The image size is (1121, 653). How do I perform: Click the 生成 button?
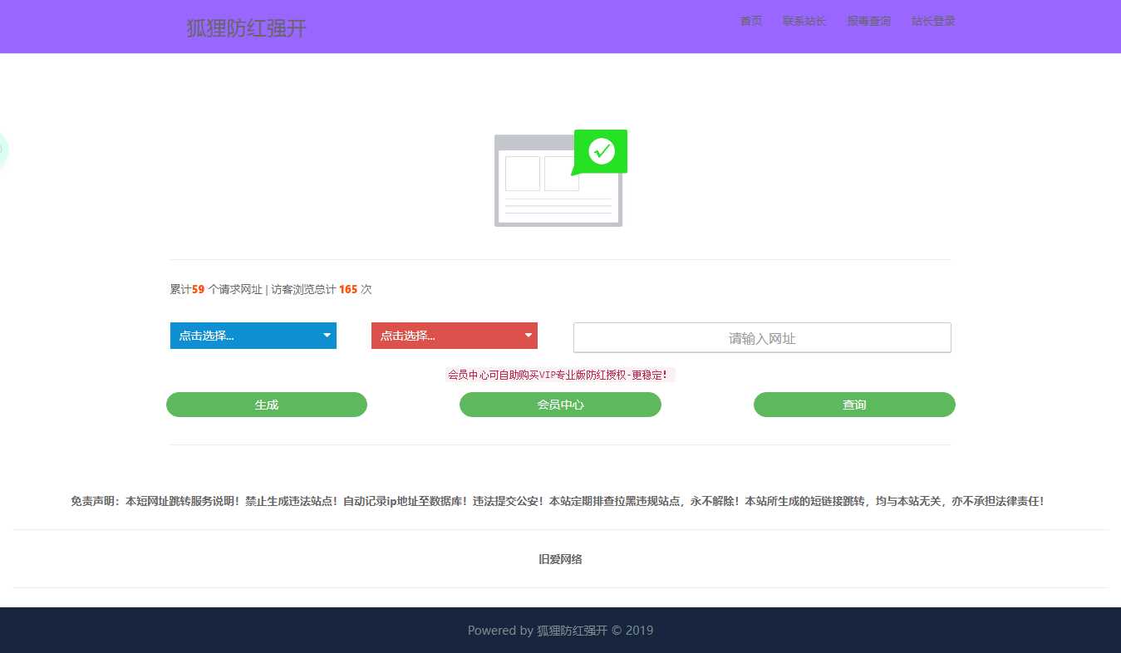[x=266, y=405]
